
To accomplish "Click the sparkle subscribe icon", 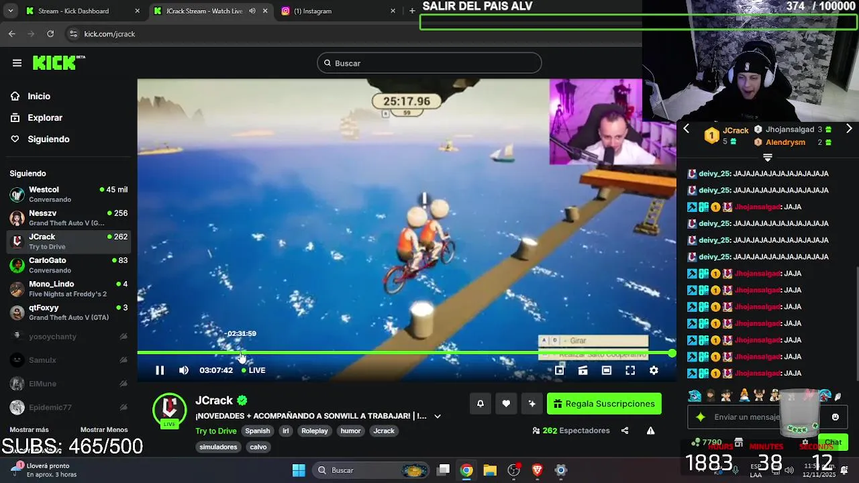I will [x=532, y=403].
